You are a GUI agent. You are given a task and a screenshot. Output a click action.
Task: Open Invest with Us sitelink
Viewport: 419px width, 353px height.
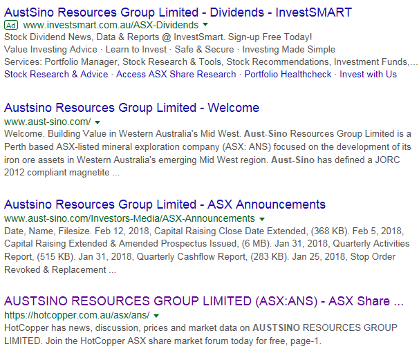pos(368,74)
